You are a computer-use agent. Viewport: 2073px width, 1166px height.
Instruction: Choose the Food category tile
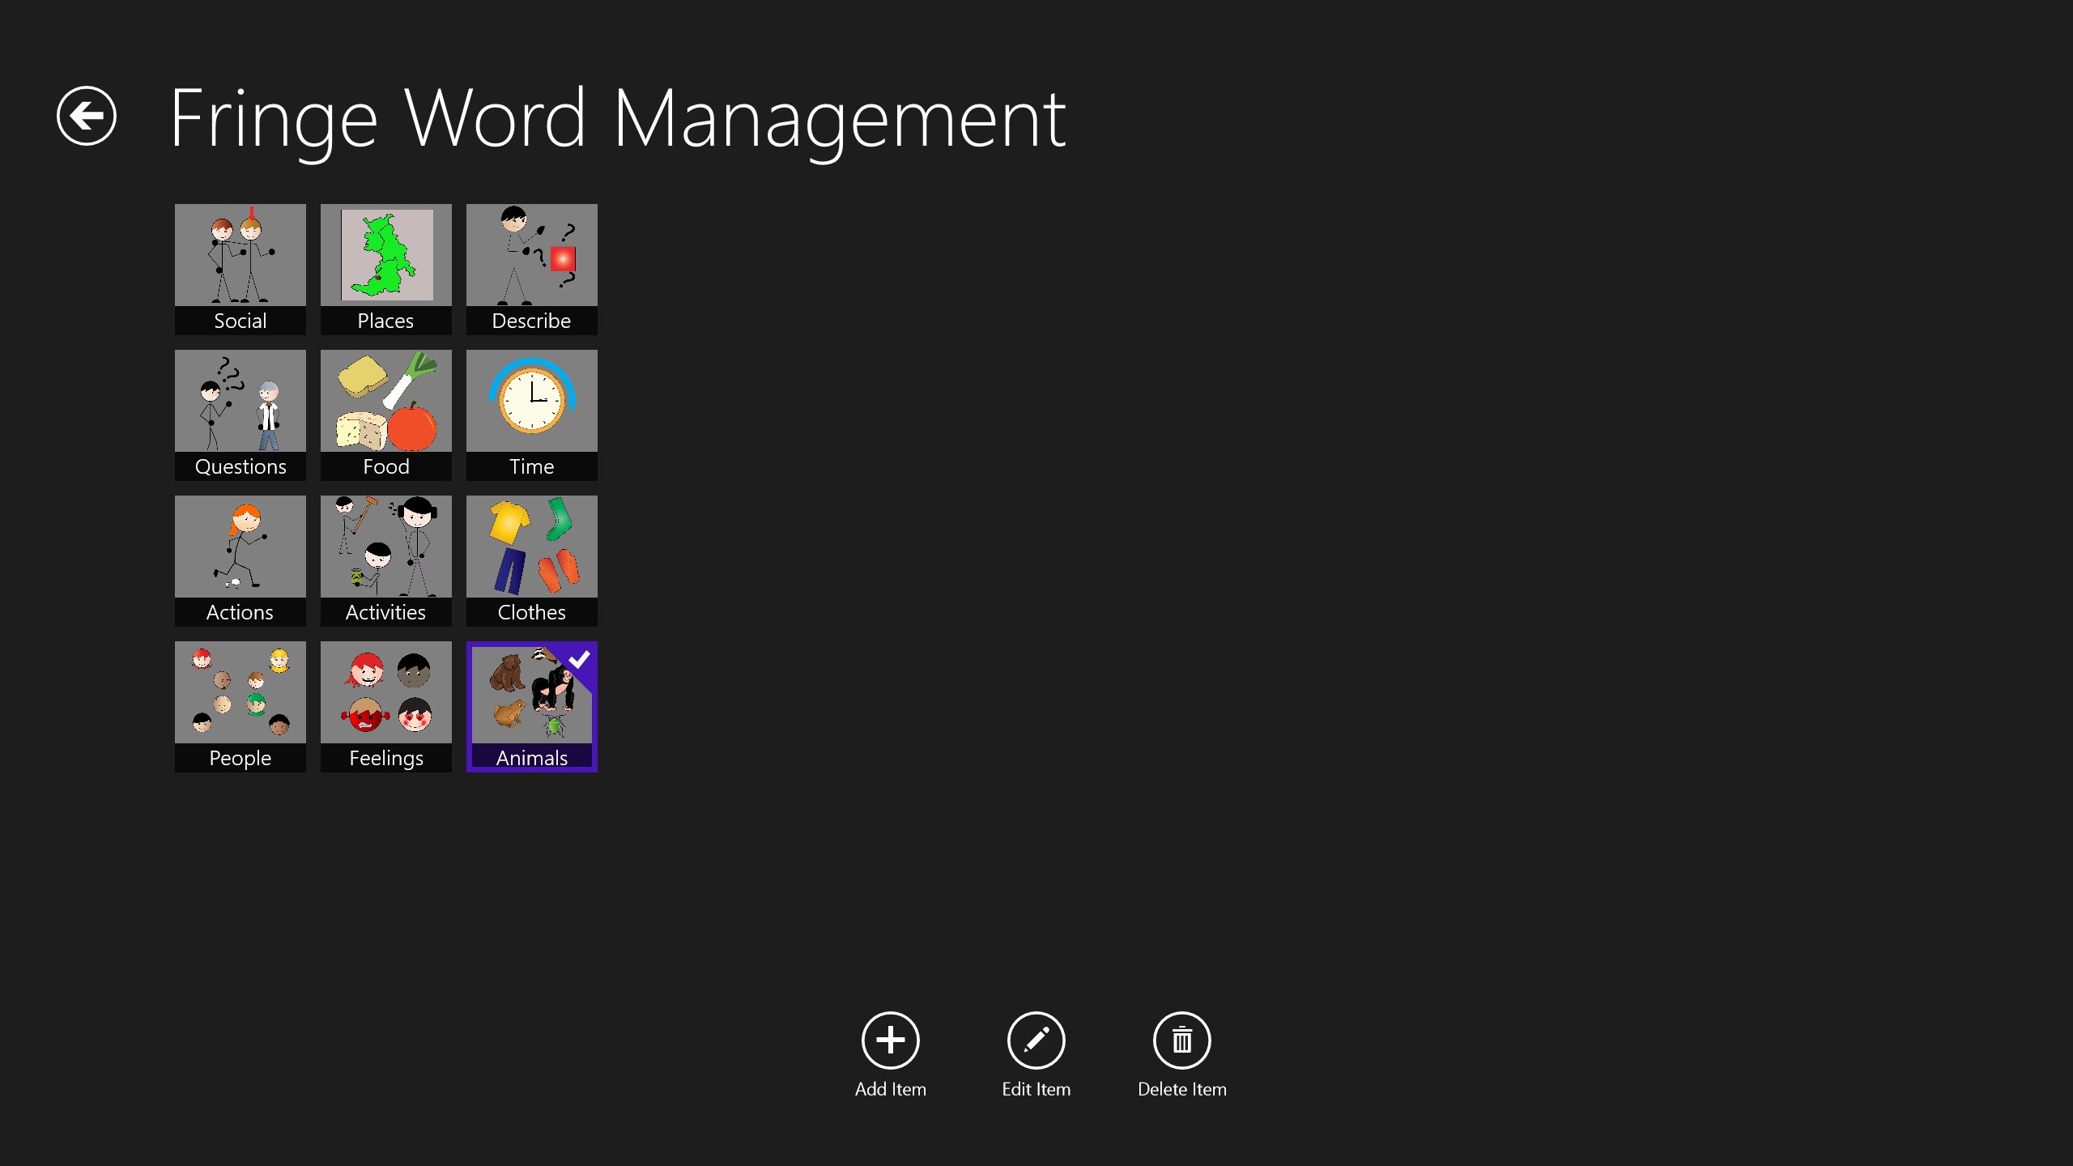386,415
